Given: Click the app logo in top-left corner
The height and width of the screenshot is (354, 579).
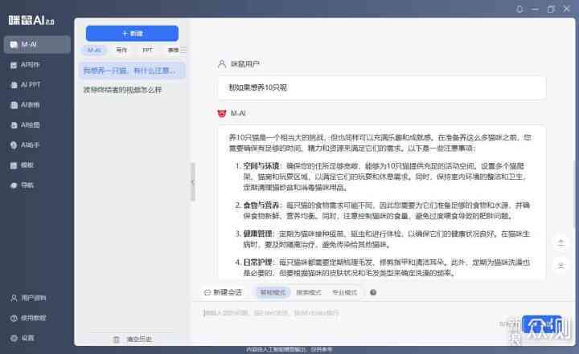Looking at the screenshot, I should [x=31, y=20].
